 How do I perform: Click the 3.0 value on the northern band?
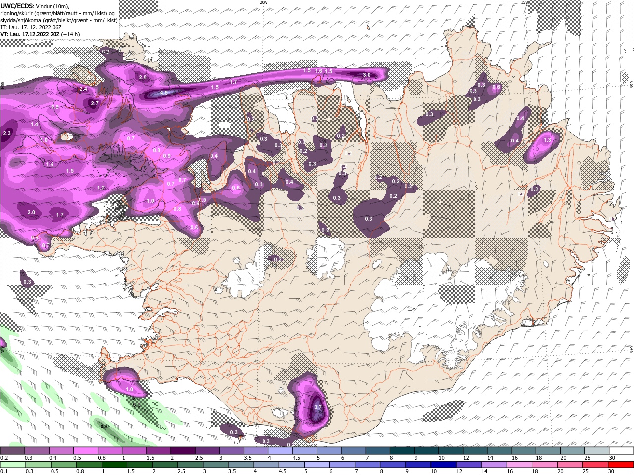pyautogui.click(x=367, y=75)
